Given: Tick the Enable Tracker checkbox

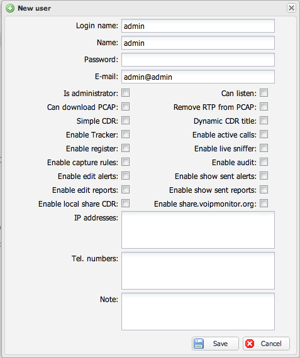Looking at the screenshot, I should [x=126, y=134].
